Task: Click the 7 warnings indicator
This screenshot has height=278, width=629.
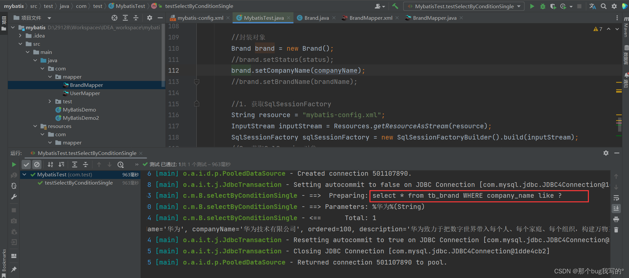Action: click(598, 29)
